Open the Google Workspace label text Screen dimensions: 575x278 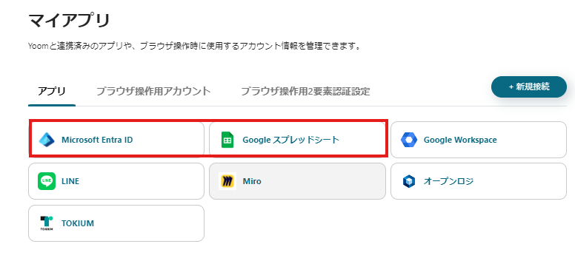coord(460,140)
